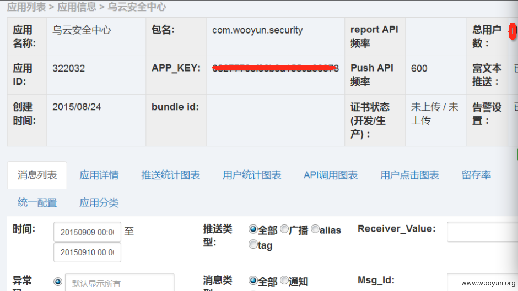The height and width of the screenshot is (291, 518).
Task: Click the 包名 label
Action: [163, 30]
